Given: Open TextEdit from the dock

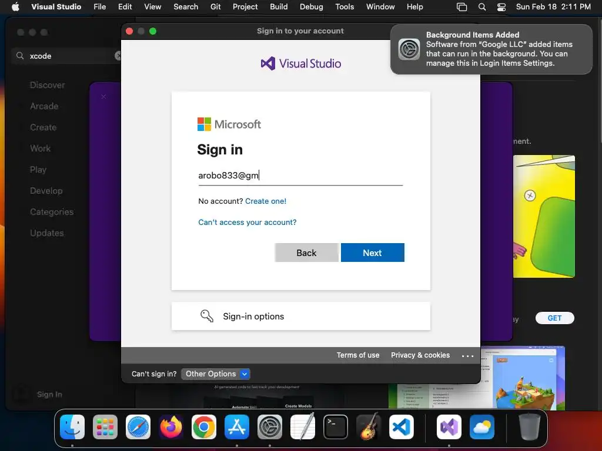Looking at the screenshot, I should (x=303, y=427).
